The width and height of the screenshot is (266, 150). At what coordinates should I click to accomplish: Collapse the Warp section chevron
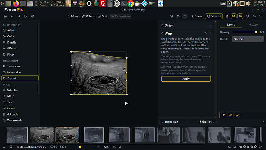pos(210,34)
